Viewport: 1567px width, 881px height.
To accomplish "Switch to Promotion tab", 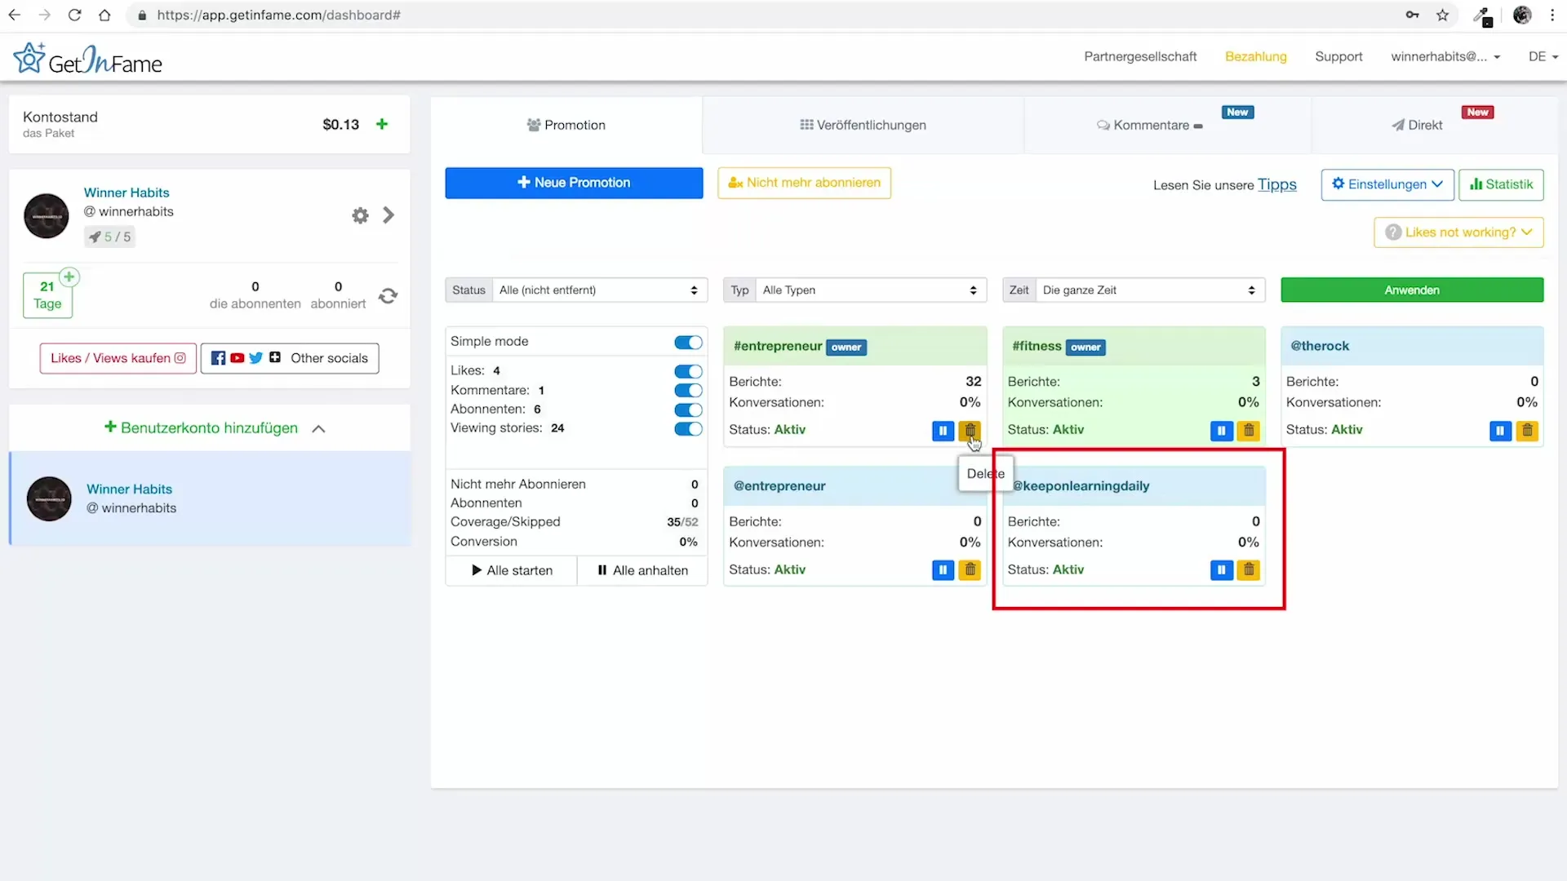I will point(566,125).
